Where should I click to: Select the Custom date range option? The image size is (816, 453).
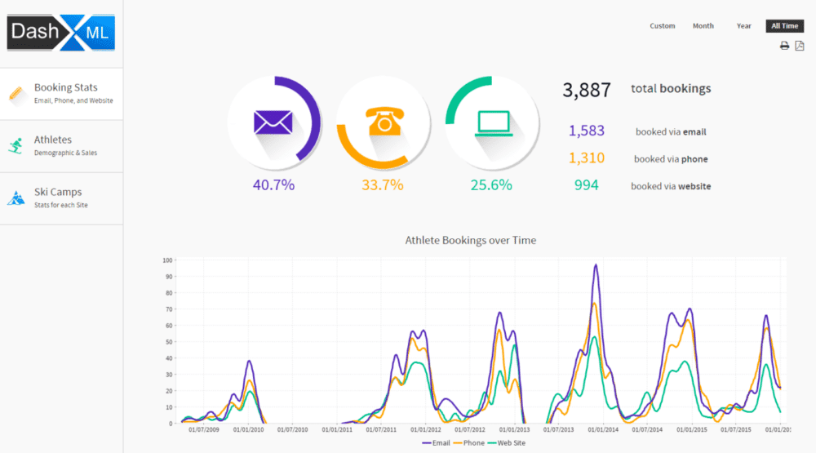coord(662,26)
